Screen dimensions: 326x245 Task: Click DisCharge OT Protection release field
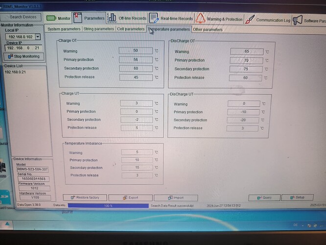point(245,78)
